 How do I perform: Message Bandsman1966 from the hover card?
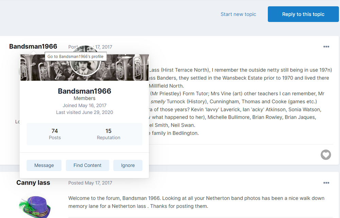(44, 166)
